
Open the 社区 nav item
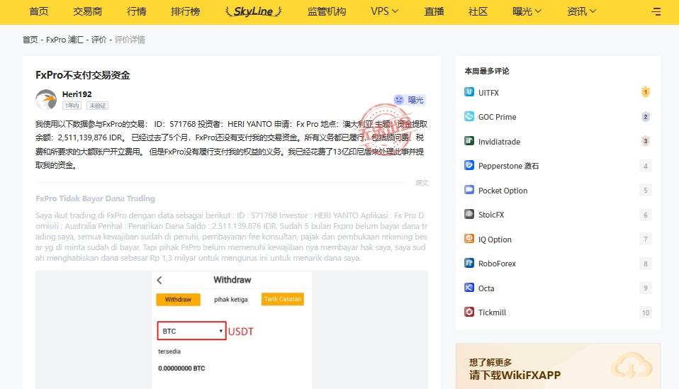pos(478,11)
